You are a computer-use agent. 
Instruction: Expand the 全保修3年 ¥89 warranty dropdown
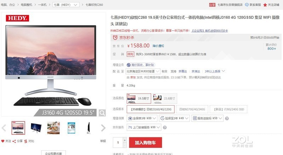click(142, 118)
